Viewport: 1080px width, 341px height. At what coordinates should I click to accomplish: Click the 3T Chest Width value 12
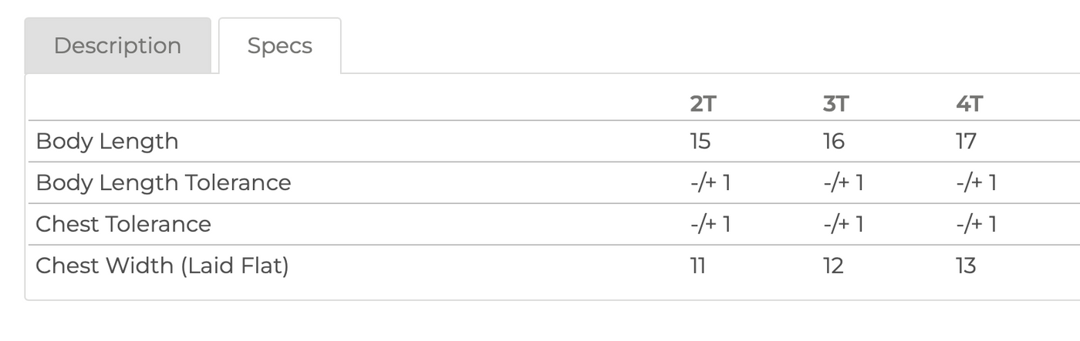click(833, 266)
